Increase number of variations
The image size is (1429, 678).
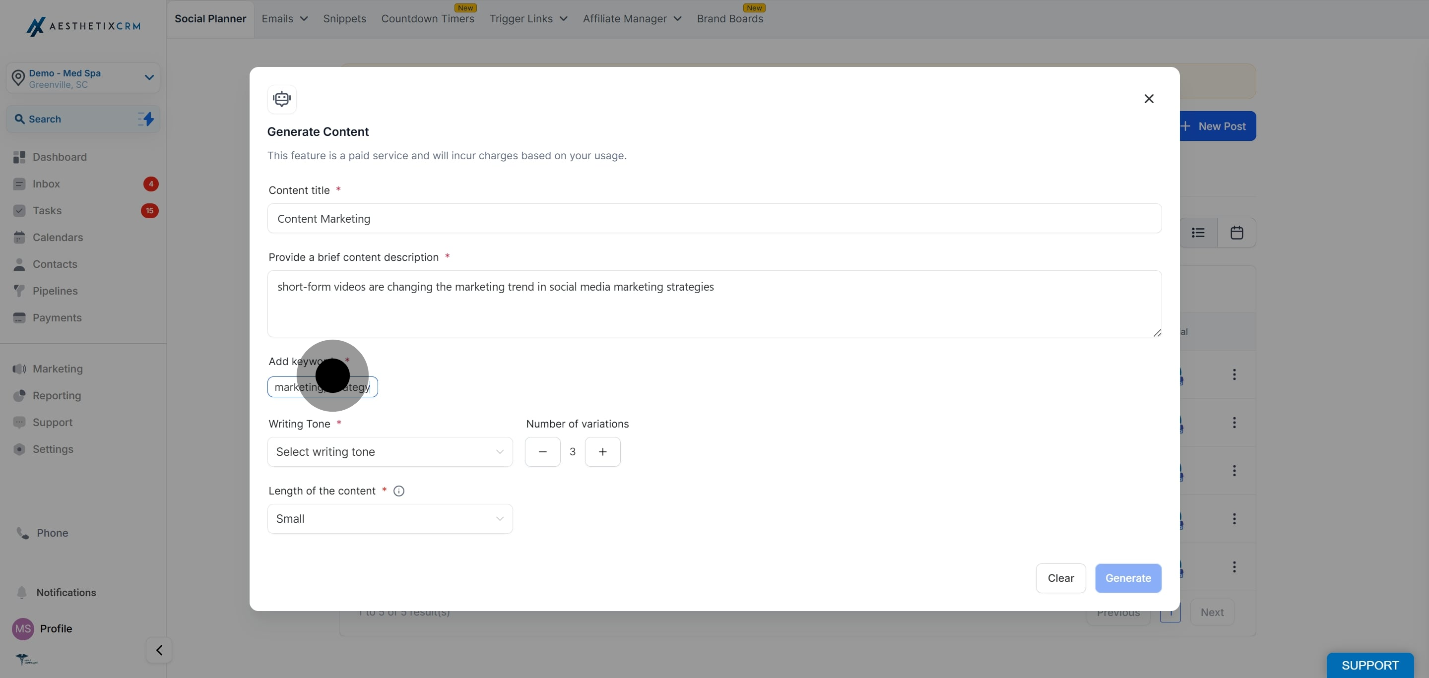pyautogui.click(x=602, y=452)
